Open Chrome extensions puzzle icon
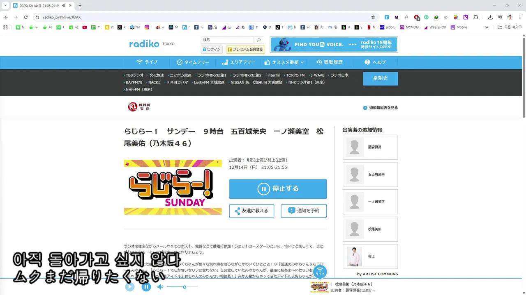Image resolution: width=526 pixels, height=295 pixels. 476,17
